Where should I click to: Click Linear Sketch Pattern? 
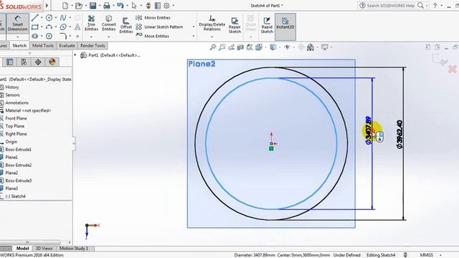(159, 27)
